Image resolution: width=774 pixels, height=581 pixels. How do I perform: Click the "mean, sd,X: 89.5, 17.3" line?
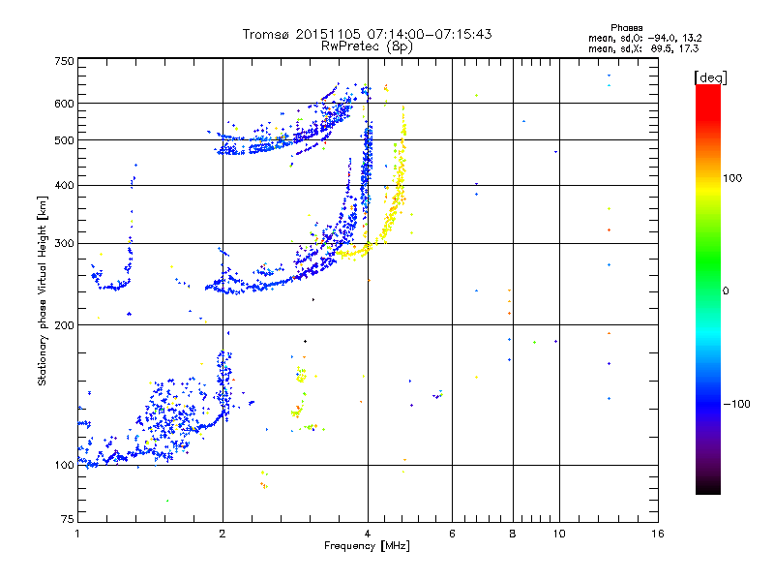643,48
